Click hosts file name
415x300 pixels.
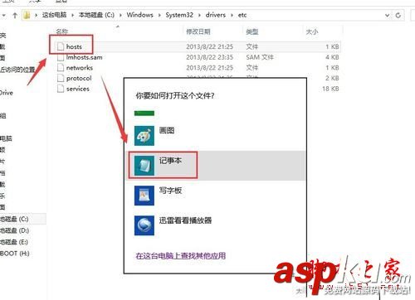pyautogui.click(x=74, y=46)
